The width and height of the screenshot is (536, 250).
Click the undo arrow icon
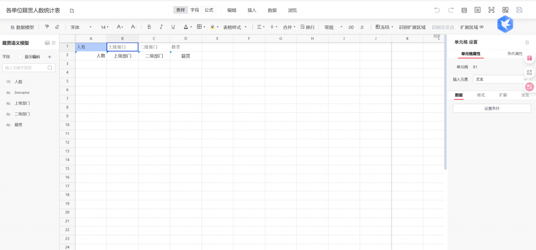pos(437,10)
